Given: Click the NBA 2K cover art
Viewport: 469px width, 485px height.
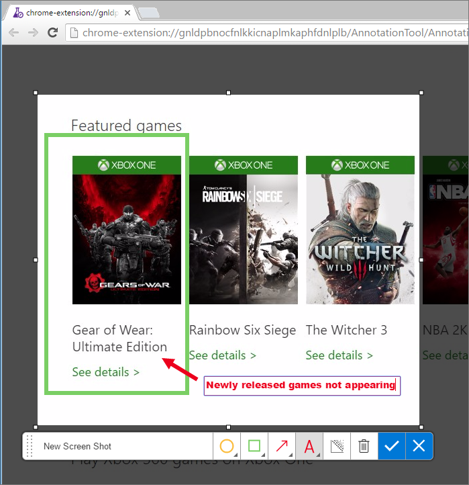Looking at the screenshot, I should point(446,230).
